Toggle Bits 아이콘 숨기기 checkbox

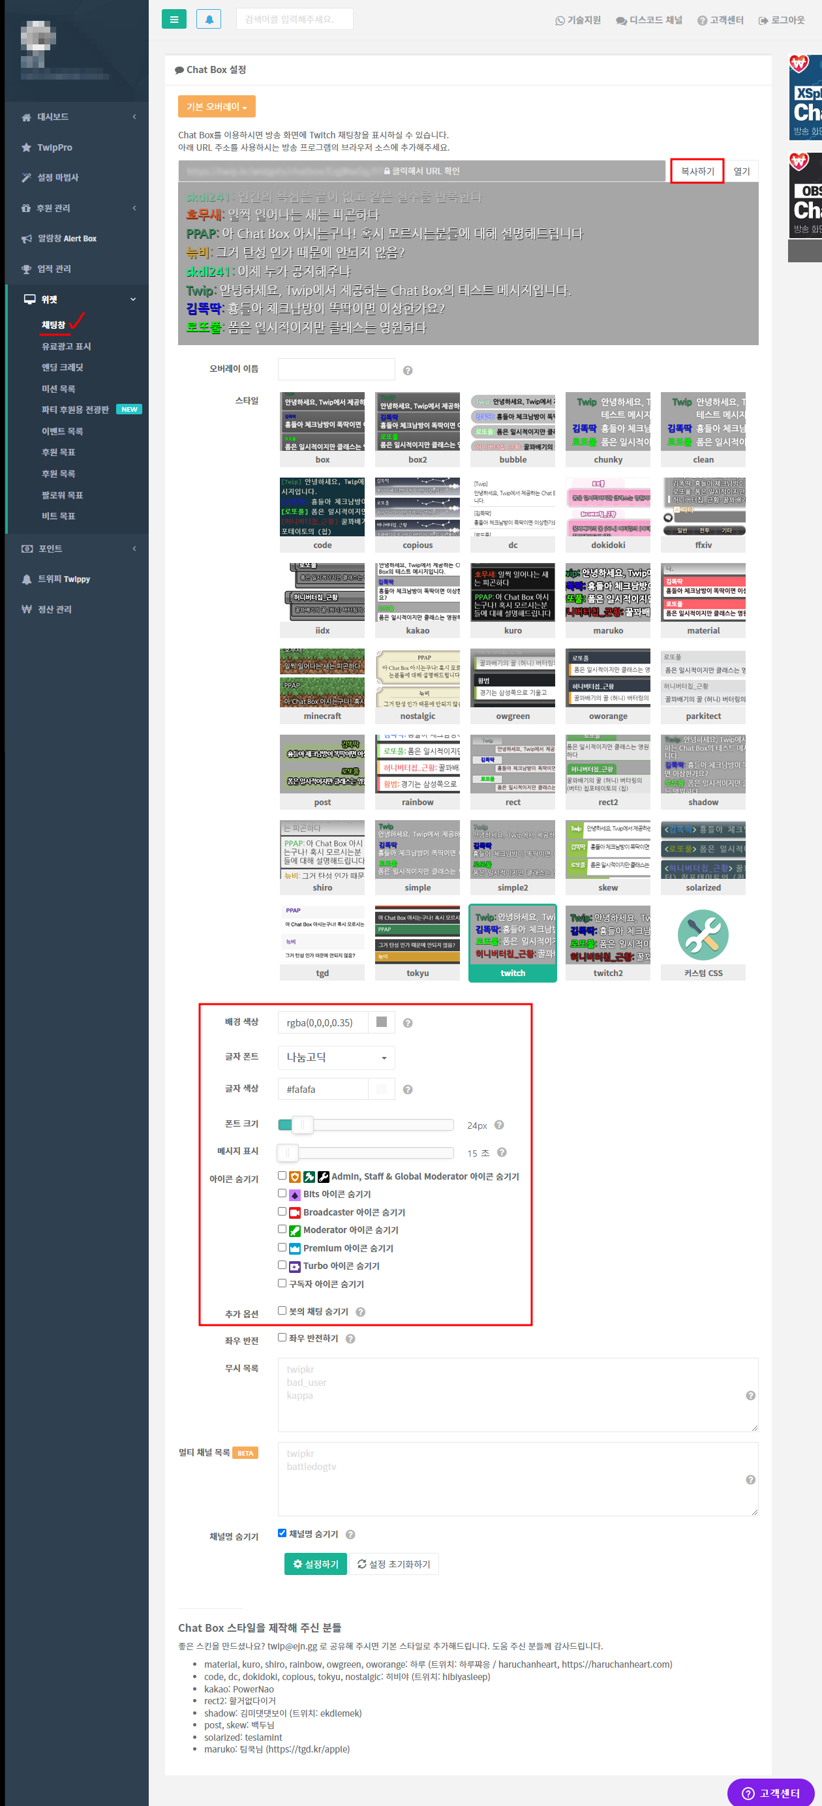282,1193
